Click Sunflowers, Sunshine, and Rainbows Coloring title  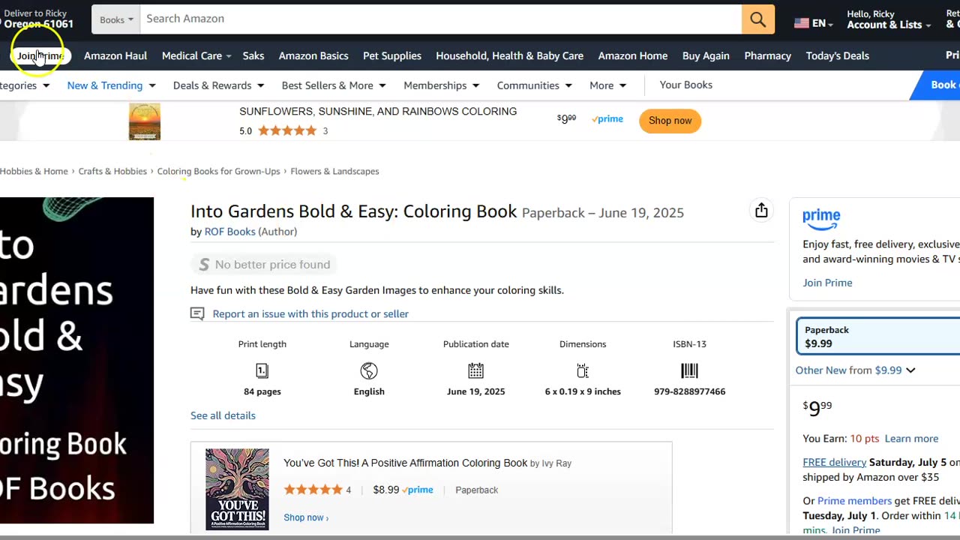tap(378, 111)
